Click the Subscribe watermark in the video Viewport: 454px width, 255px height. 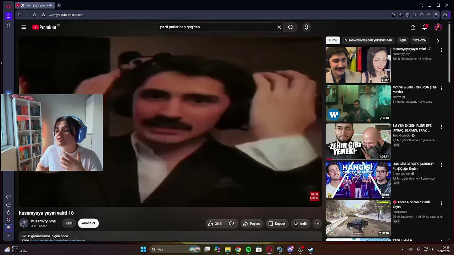pyautogui.click(x=314, y=196)
